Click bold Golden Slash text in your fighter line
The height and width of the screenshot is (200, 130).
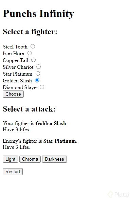pos(51,123)
